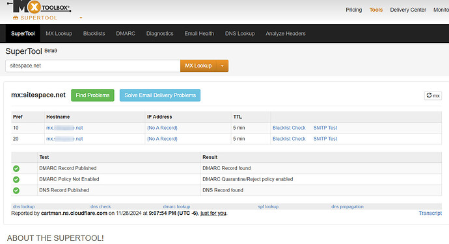Go to the Email Health tab
449x244 pixels.
coord(199,34)
